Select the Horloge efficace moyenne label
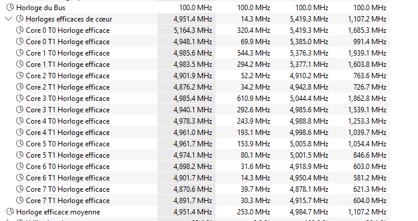This screenshot has height=221, width=418. 58,212
